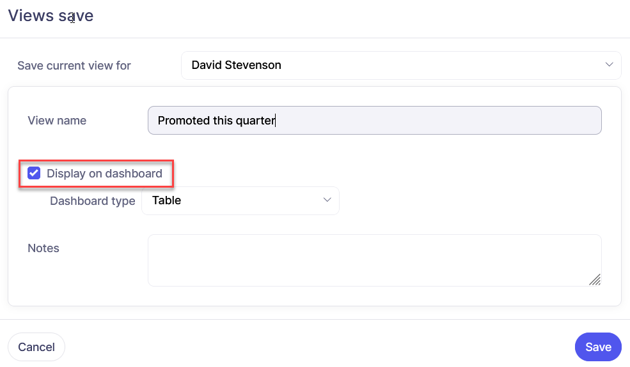Click the 'Views save' dialog title
This screenshot has width=630, height=367.
(x=51, y=16)
